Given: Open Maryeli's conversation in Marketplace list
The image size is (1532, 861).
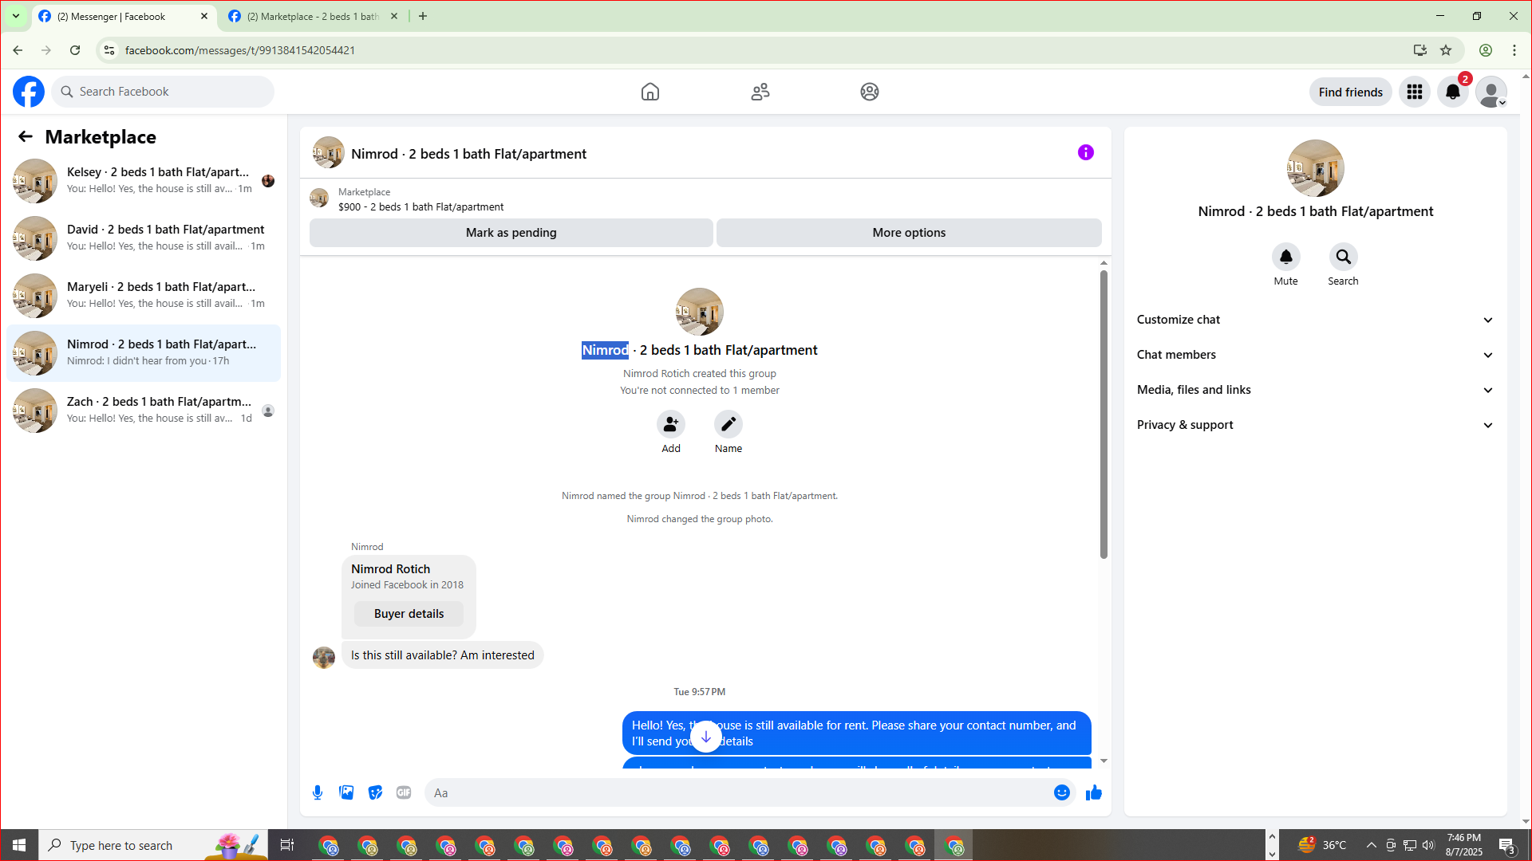Looking at the screenshot, I should pos(144,296).
